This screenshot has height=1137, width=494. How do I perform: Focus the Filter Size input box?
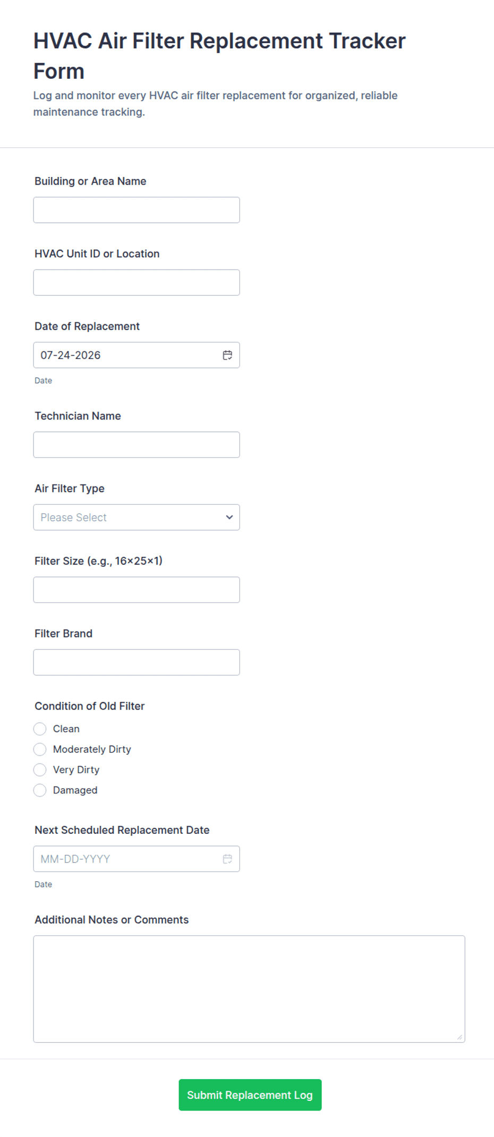click(137, 590)
